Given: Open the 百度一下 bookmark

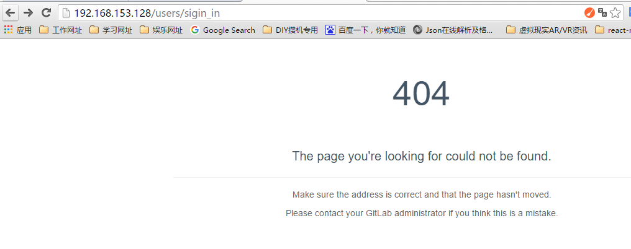Looking at the screenshot, I should pos(365,30).
